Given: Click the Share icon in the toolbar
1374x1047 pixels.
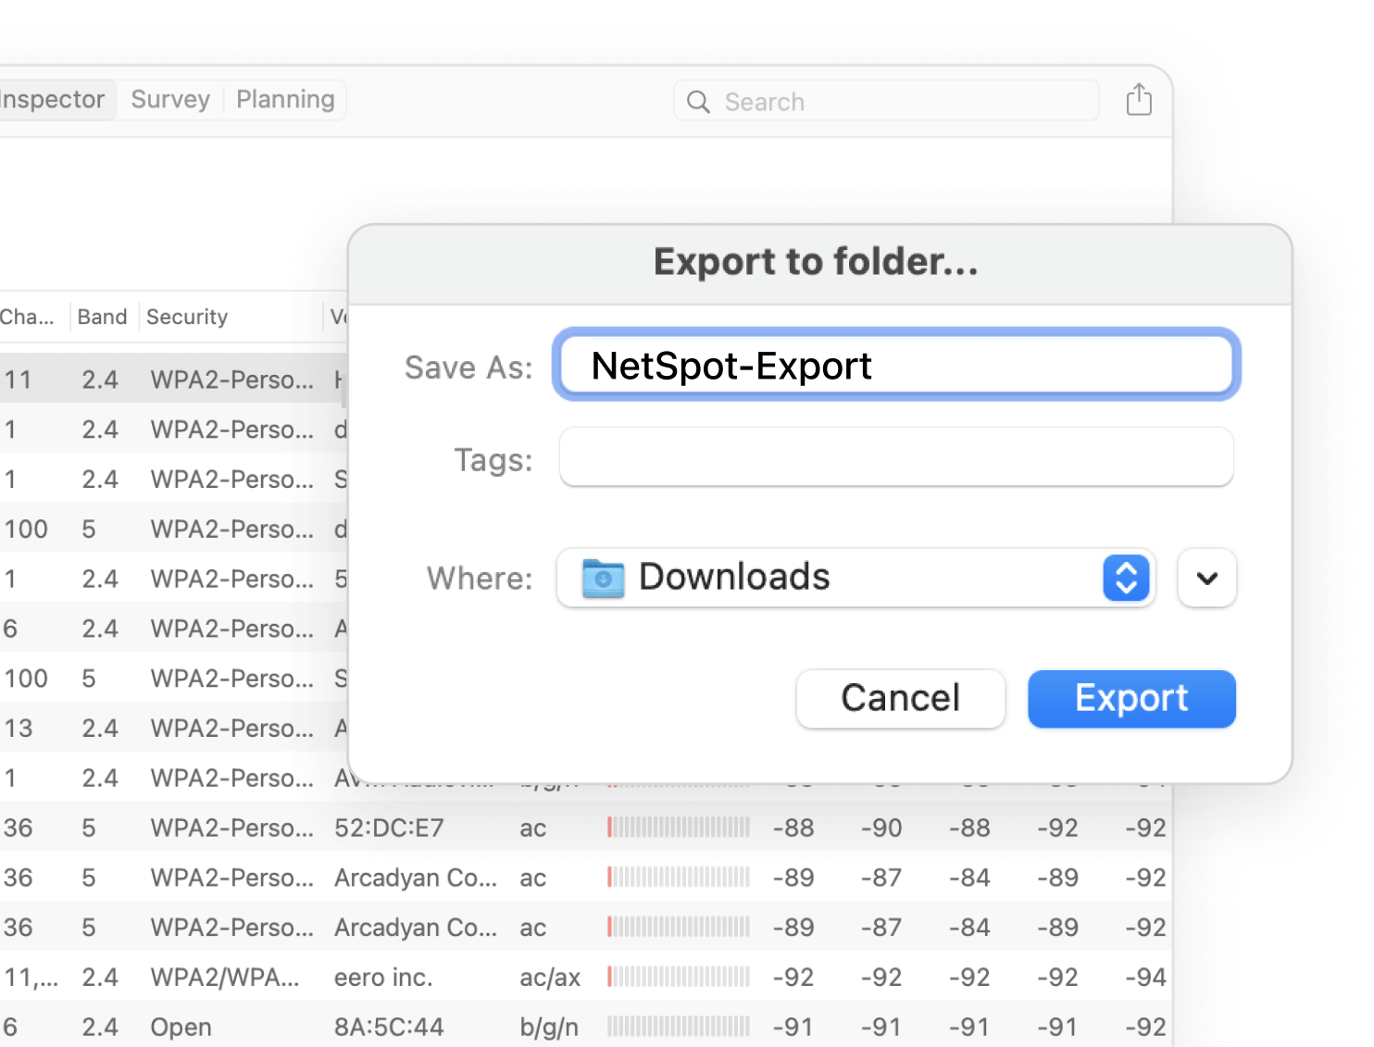Looking at the screenshot, I should pyautogui.click(x=1139, y=100).
